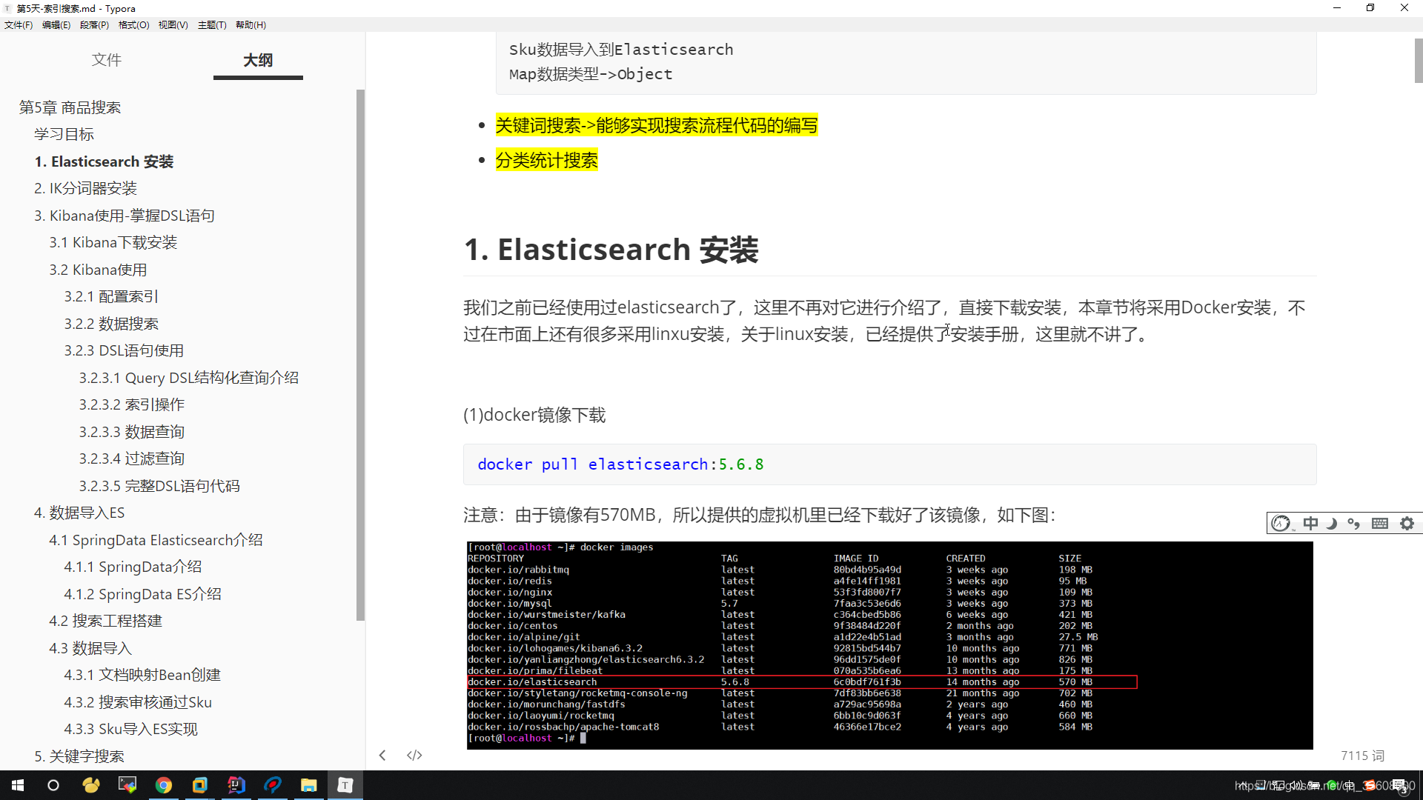Switch to VMware Workstation on taskbar

(200, 785)
